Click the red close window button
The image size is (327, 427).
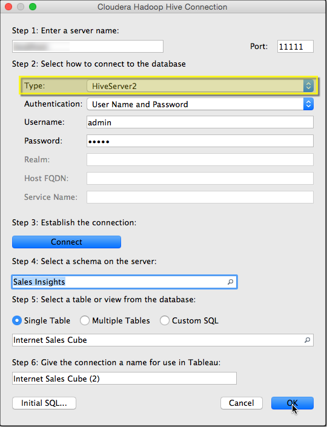(x=8, y=7)
